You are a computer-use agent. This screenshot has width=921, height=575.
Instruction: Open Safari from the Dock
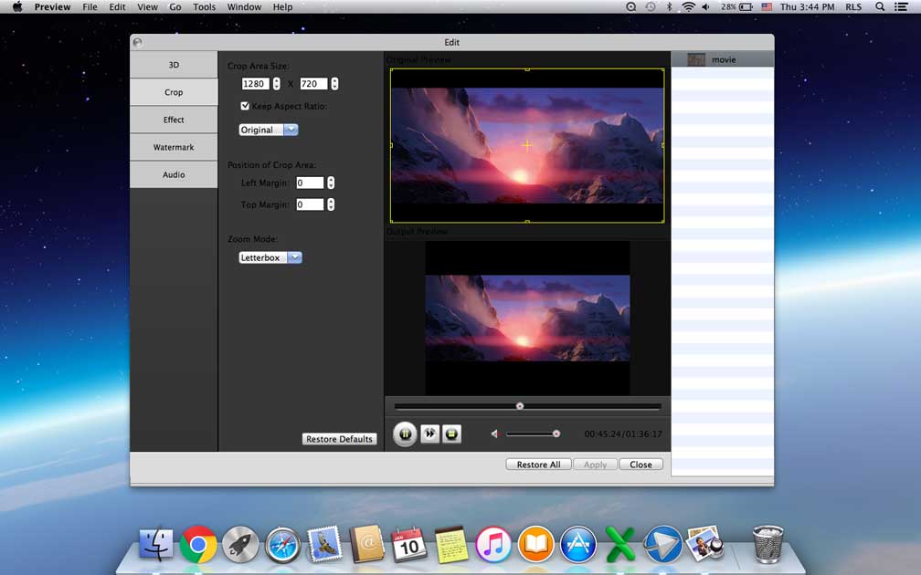(282, 545)
